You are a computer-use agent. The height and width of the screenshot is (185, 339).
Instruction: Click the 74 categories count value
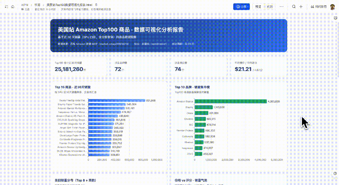pos(178,69)
